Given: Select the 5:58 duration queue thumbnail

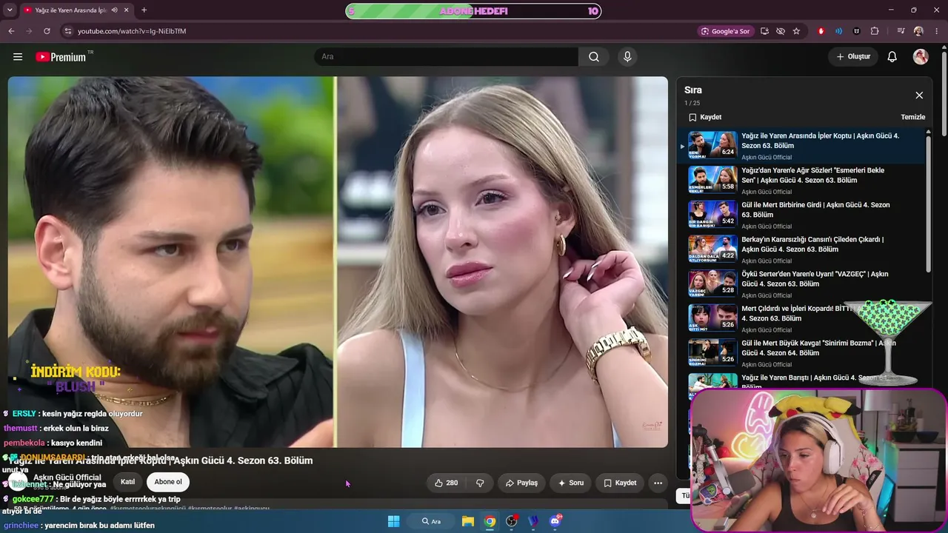Looking at the screenshot, I should [712, 180].
